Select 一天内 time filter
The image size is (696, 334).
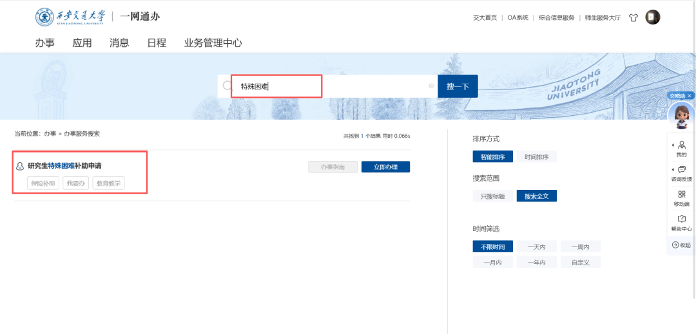(537, 246)
